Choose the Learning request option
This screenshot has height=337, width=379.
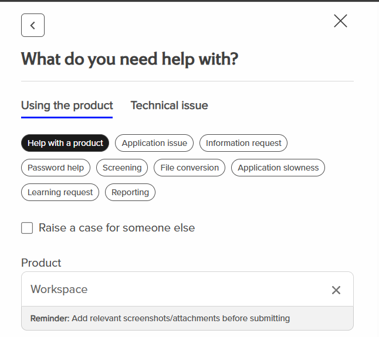pos(60,192)
